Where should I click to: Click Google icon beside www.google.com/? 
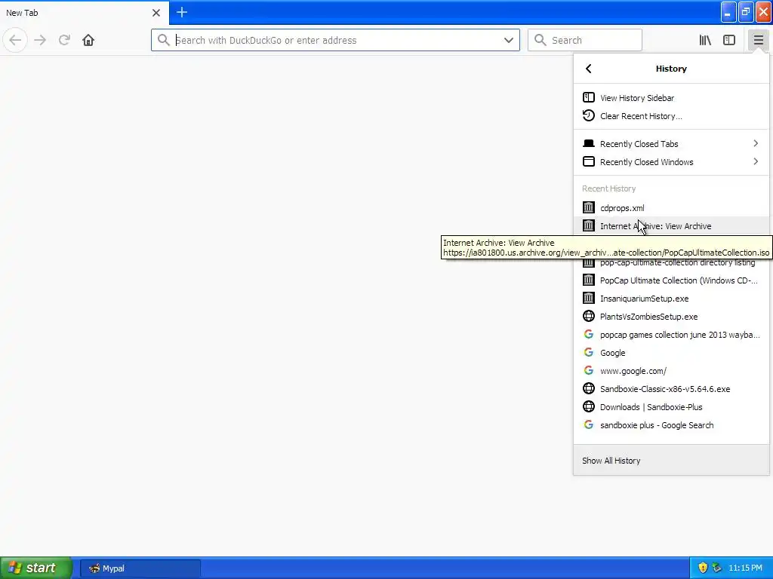[589, 370]
